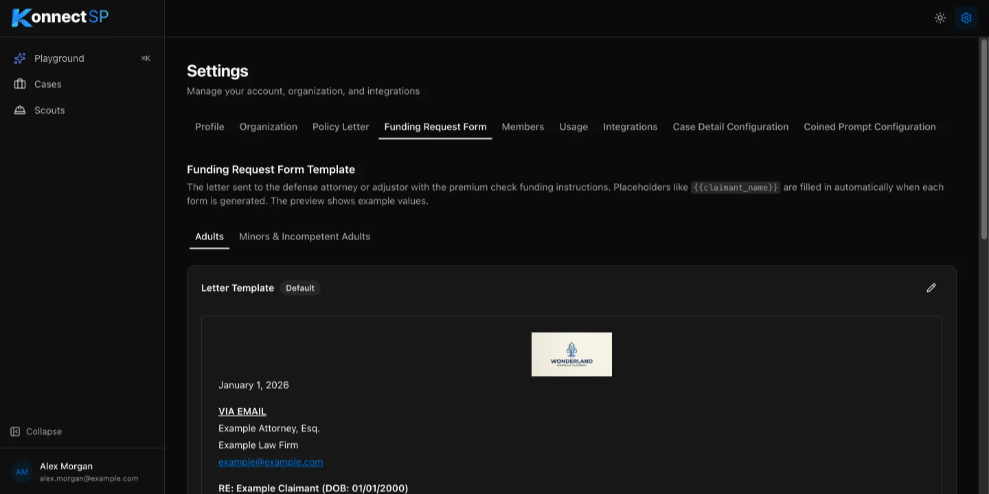
Task: Select Coined Prompt Configuration tab
Action: (869, 127)
